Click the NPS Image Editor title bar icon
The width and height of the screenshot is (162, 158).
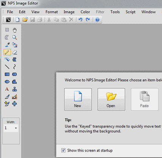click(3, 3)
